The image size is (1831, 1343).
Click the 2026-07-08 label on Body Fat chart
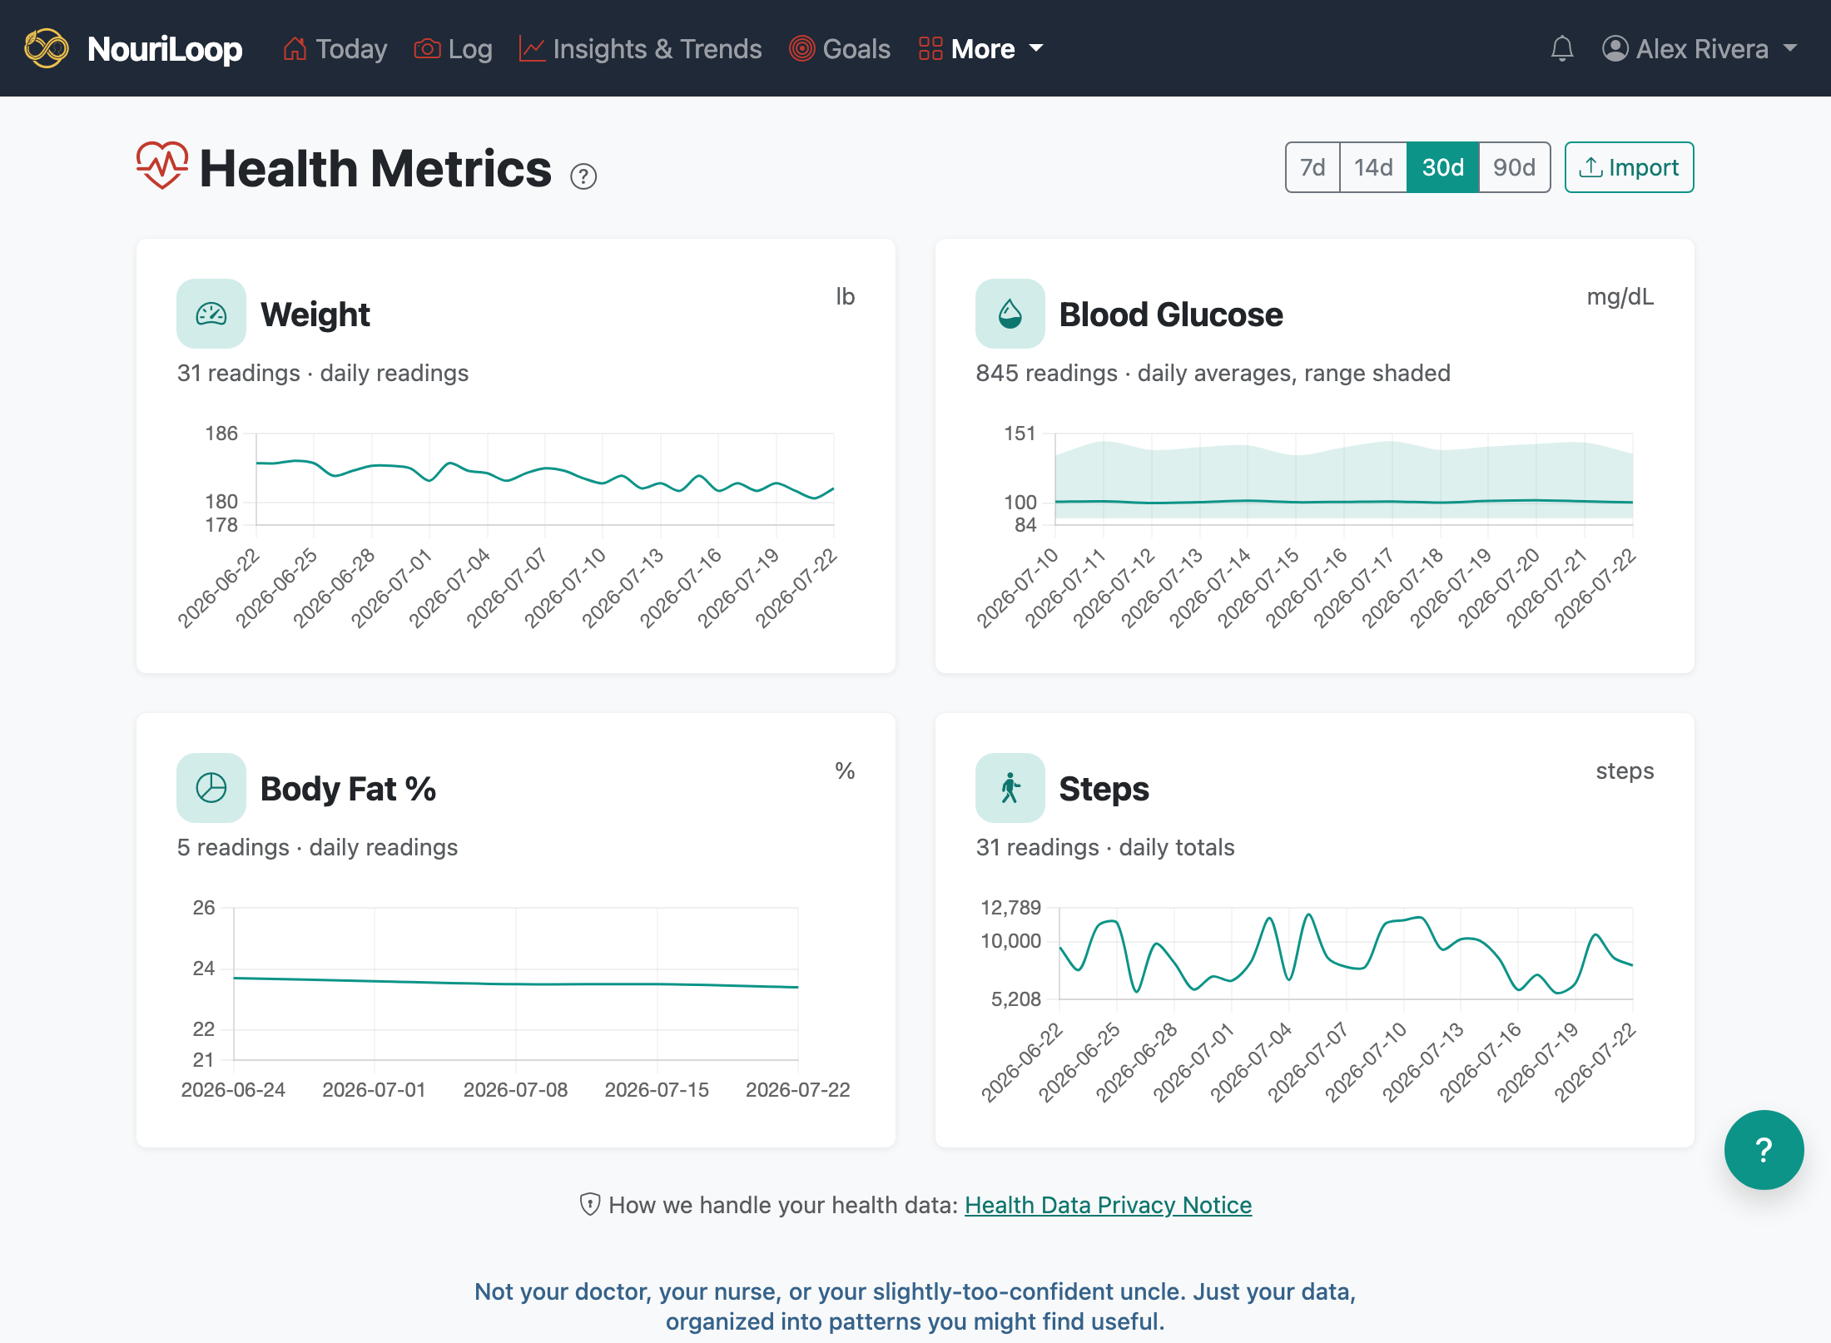tap(515, 1089)
